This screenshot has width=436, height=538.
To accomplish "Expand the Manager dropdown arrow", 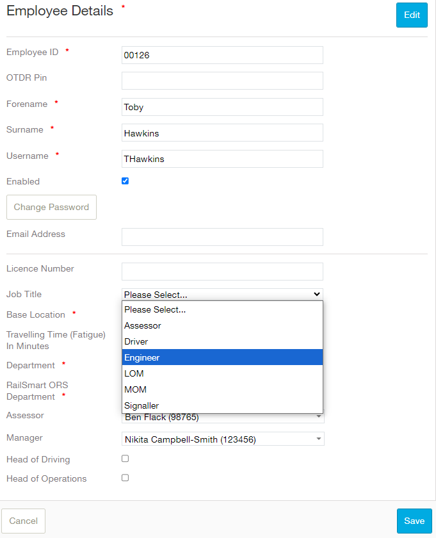I will 319,439.
